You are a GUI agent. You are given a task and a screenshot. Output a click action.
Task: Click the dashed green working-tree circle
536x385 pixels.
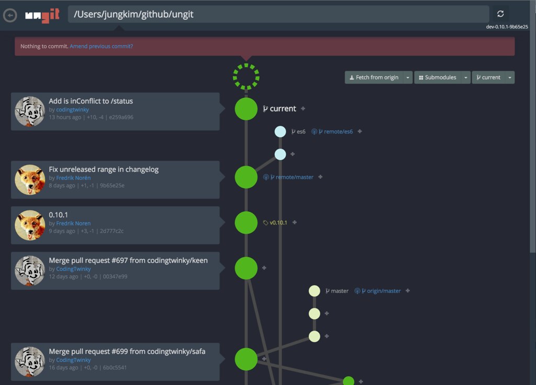246,77
